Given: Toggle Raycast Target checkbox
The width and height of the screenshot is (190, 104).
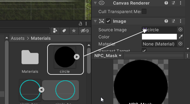Looking at the screenshot, I should tap(144, 50).
